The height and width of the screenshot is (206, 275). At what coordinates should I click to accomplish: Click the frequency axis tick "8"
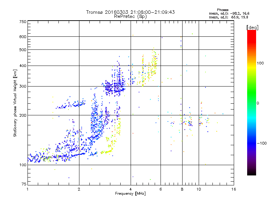click(182, 189)
